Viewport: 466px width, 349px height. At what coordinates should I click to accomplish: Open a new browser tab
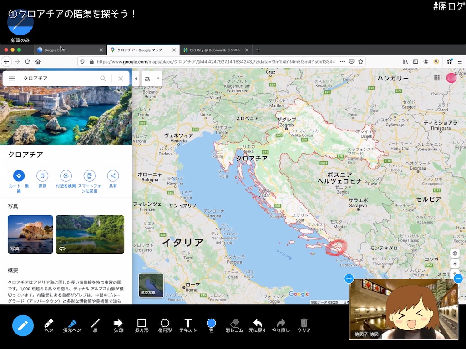tap(258, 50)
